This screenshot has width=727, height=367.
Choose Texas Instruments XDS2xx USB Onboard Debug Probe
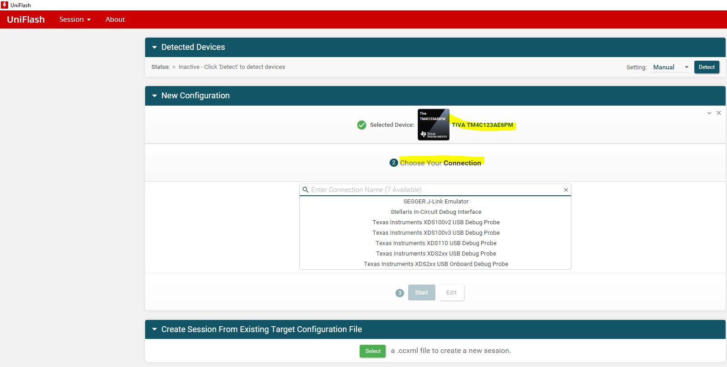[436, 264]
